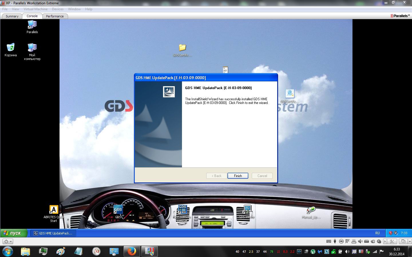
Task: Open the system monitor taskbar icon
Action: tap(43, 251)
